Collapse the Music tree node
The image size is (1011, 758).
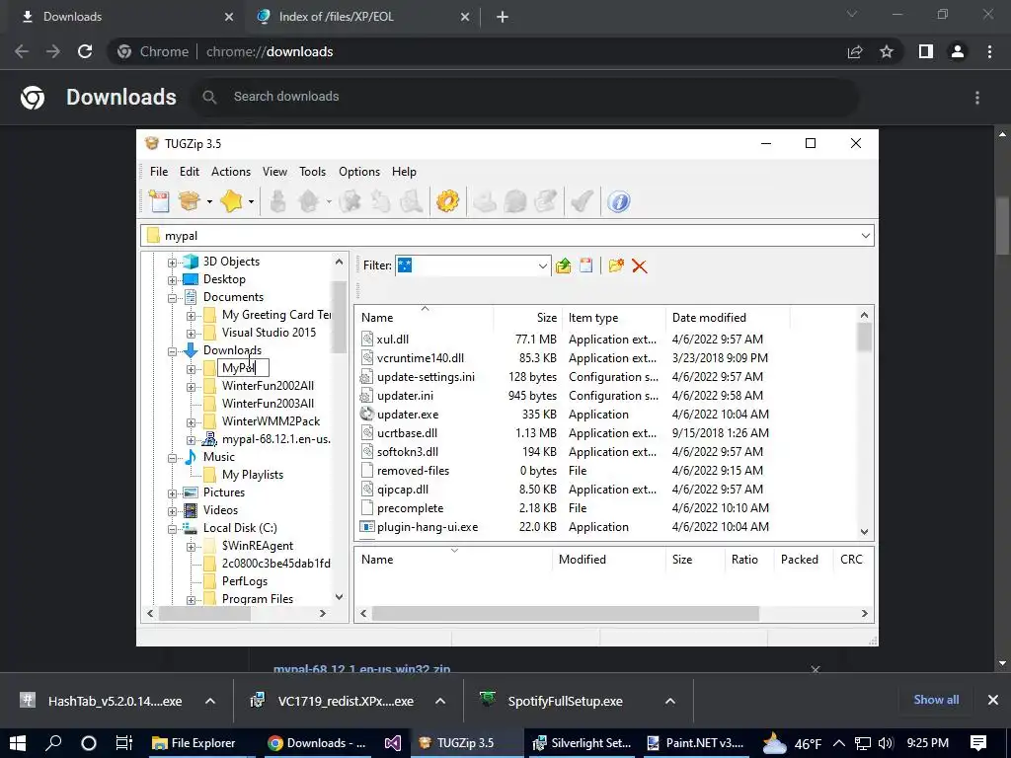coord(172,458)
